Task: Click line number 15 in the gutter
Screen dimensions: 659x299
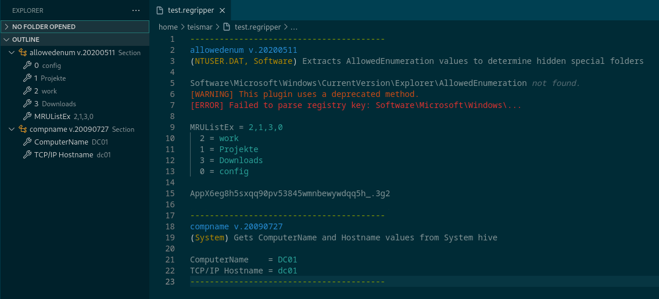Action: pos(170,193)
